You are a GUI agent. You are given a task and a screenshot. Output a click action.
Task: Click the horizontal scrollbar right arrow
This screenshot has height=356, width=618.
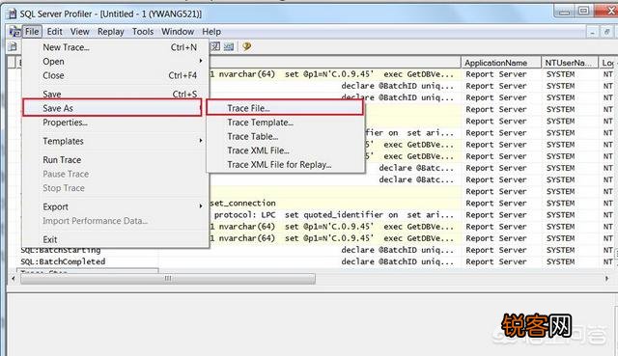pyautogui.click(x=606, y=279)
